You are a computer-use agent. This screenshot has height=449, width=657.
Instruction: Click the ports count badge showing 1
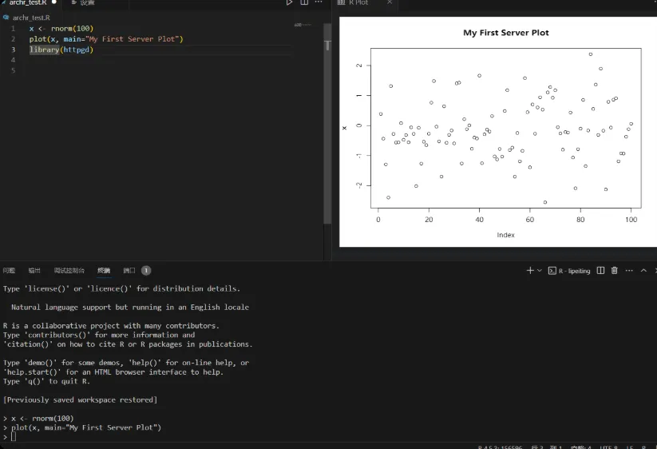(x=146, y=270)
